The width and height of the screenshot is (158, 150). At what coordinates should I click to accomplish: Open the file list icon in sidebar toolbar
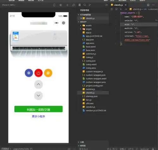[x=80, y=5]
